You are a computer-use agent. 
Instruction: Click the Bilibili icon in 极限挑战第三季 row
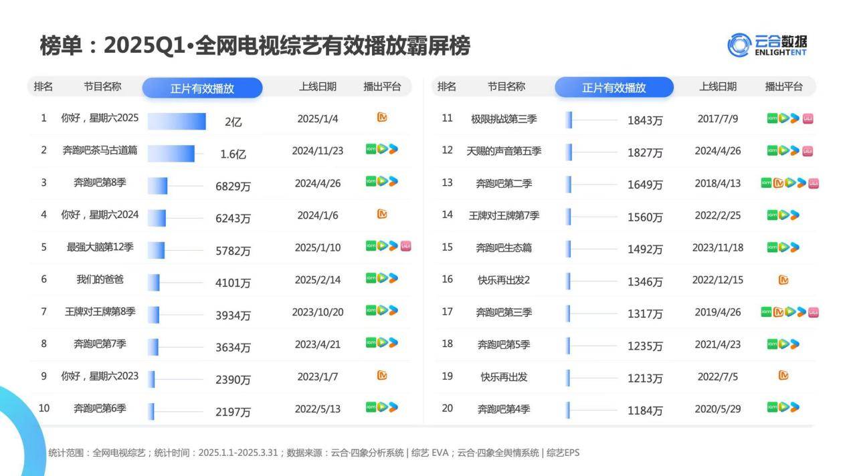[x=808, y=119]
